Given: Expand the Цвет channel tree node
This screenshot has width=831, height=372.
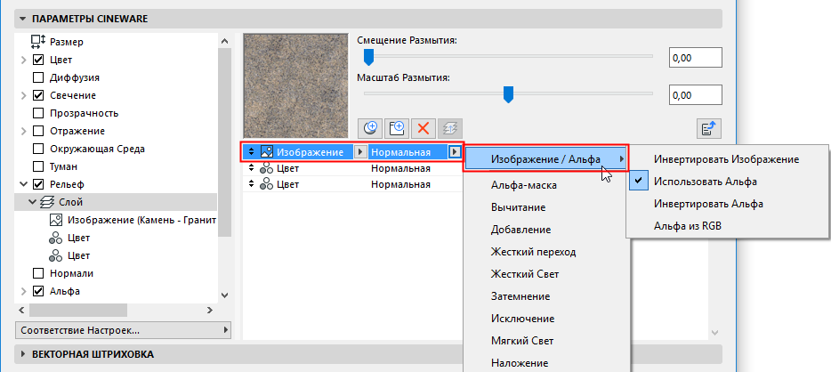Looking at the screenshot, I should point(23,60).
